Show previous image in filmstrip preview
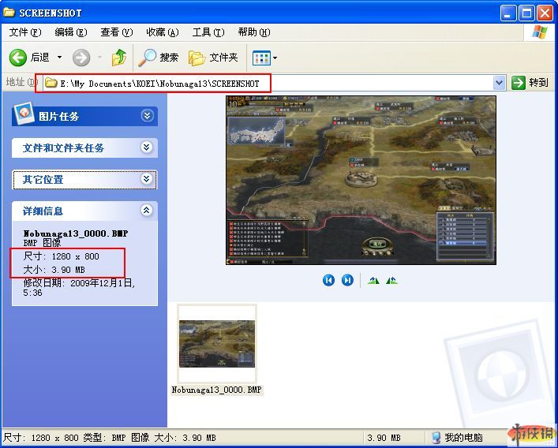 pos(329,280)
